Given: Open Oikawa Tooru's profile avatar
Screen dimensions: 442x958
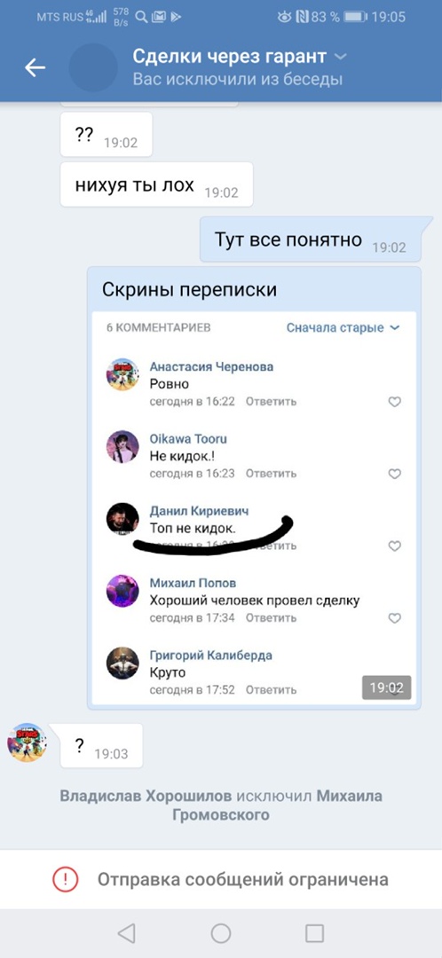Looking at the screenshot, I should [122, 446].
